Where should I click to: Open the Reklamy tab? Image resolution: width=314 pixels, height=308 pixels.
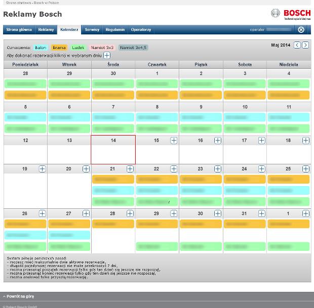coord(46,30)
